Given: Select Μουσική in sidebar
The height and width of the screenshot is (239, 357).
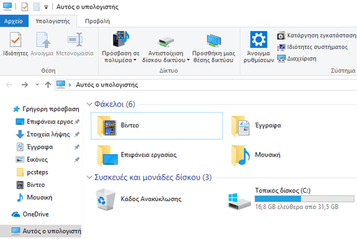Looking at the screenshot, I should (x=34, y=198).
